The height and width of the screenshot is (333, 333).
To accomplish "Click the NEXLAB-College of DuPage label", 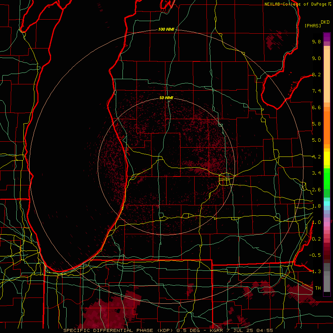I will tap(296, 4).
